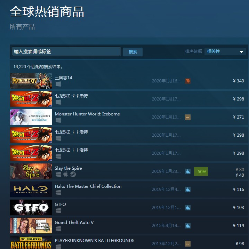Click the mixed review icon for PLAYERUNKNOWN'S BATTLEGROUNDS

187,244
